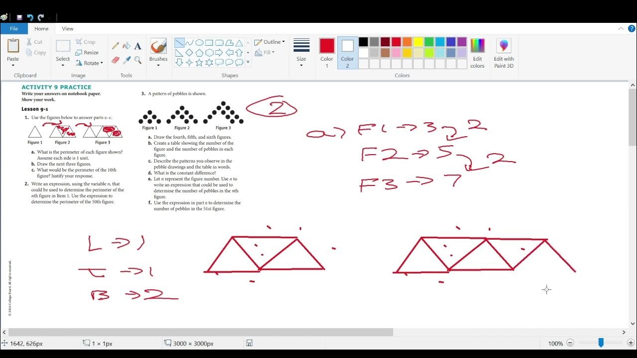The image size is (637, 358).
Task: Open the shape Fill dropdown
Action: (264, 52)
